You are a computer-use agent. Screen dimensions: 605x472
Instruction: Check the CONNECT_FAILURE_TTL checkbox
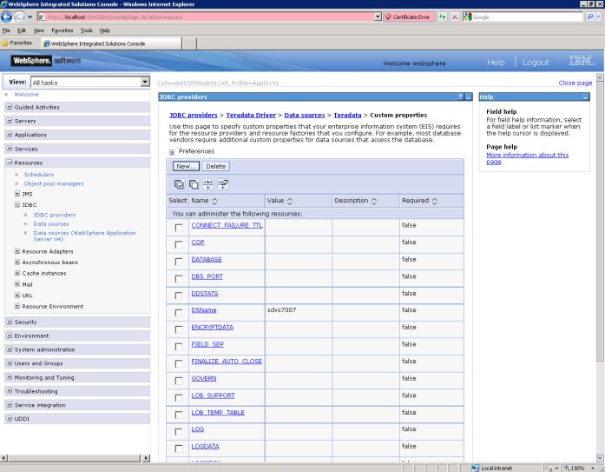(x=179, y=228)
